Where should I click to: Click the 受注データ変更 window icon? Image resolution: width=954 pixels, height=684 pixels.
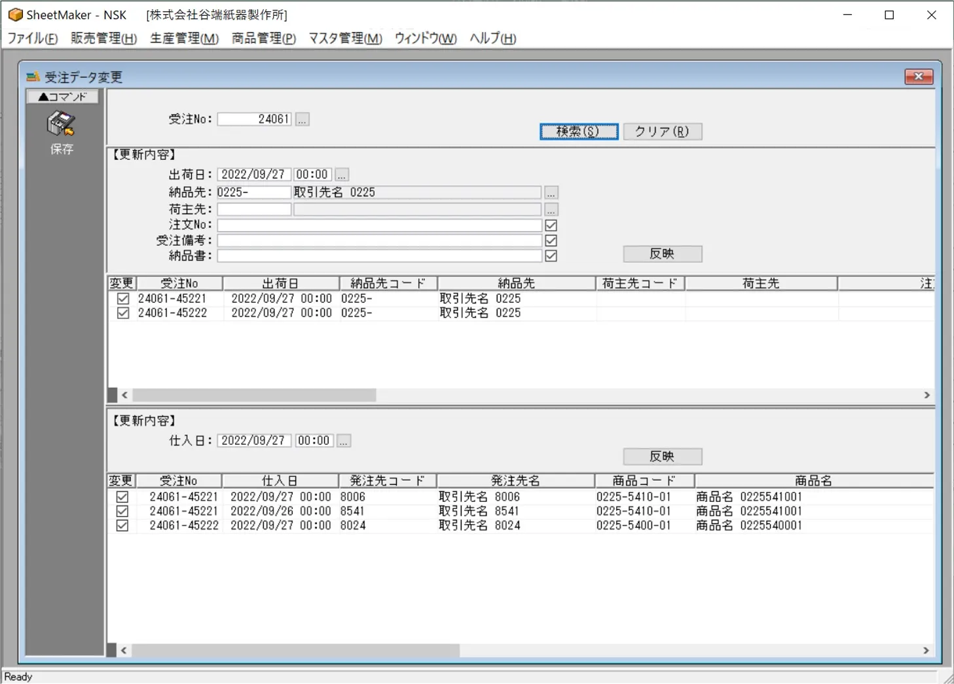(33, 77)
